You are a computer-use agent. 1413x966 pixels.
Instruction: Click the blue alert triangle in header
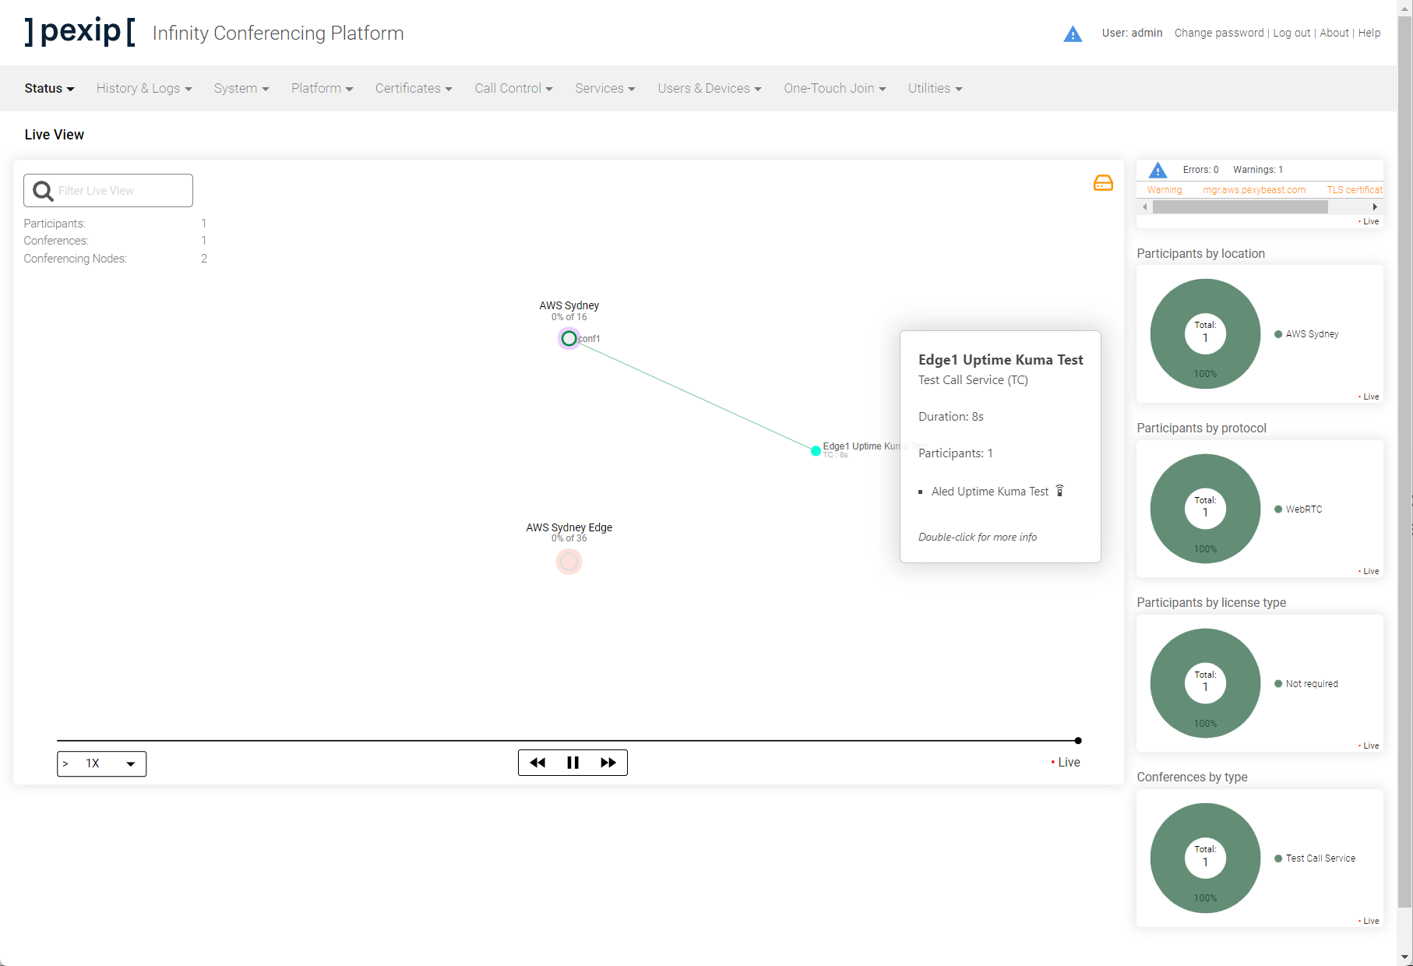[x=1073, y=33]
